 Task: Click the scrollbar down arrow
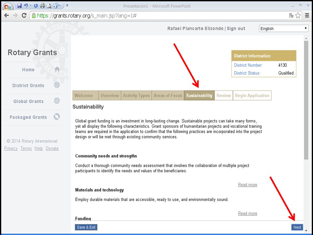306,231
